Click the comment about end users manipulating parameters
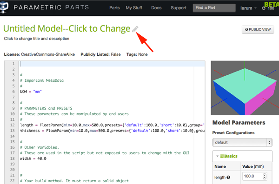Viewport: 279px width, 184px height. tap(74, 114)
